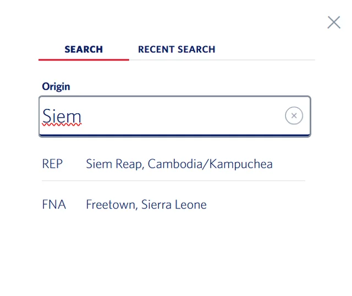This screenshot has height=296, width=352.
Task: Pick Freetown, Sierra Leone from results
Action: (146, 205)
